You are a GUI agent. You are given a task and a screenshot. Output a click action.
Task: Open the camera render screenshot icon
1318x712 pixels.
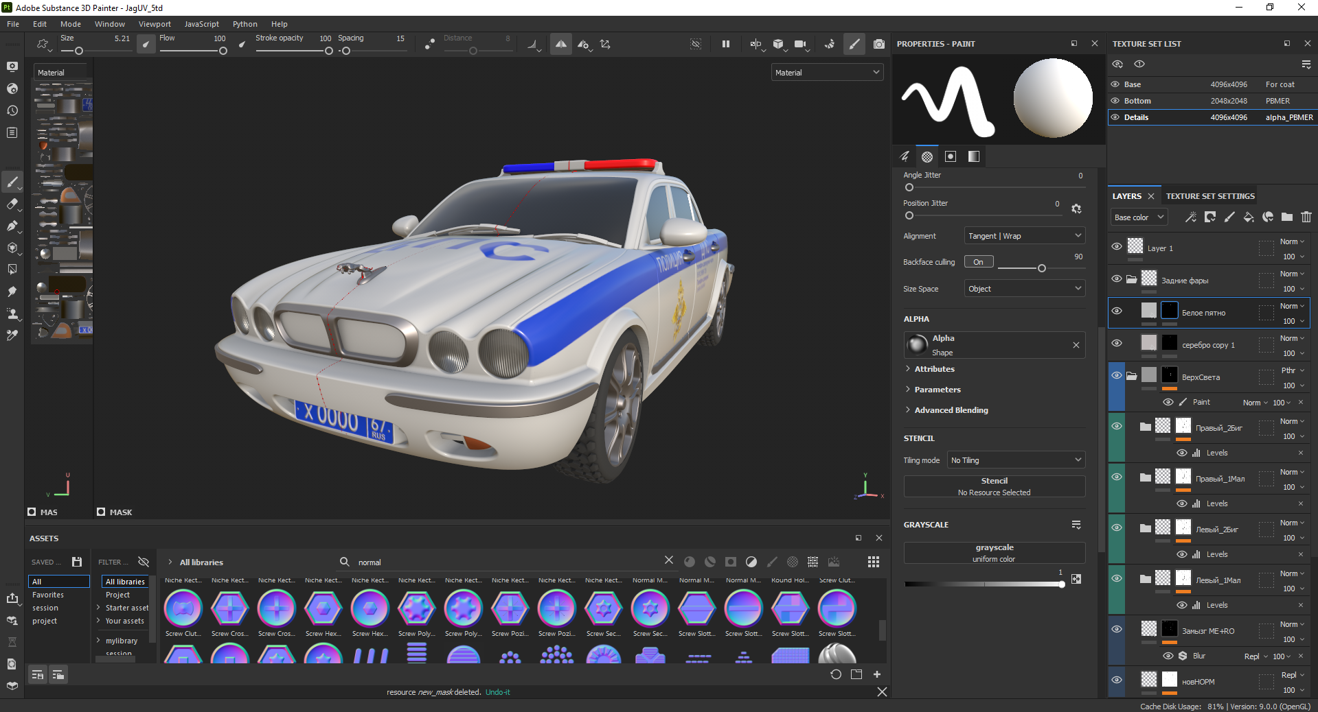tap(878, 44)
